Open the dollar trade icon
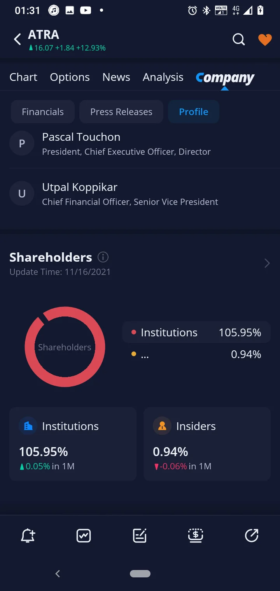 [x=196, y=536]
